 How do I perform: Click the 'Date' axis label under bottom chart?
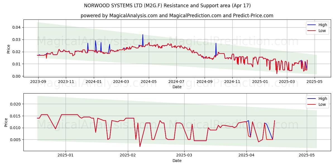177,161
